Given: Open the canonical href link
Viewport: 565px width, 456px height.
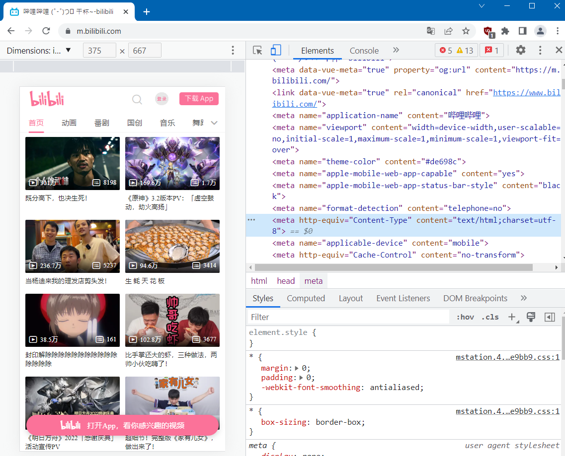Looking at the screenshot, I should pos(526,92).
